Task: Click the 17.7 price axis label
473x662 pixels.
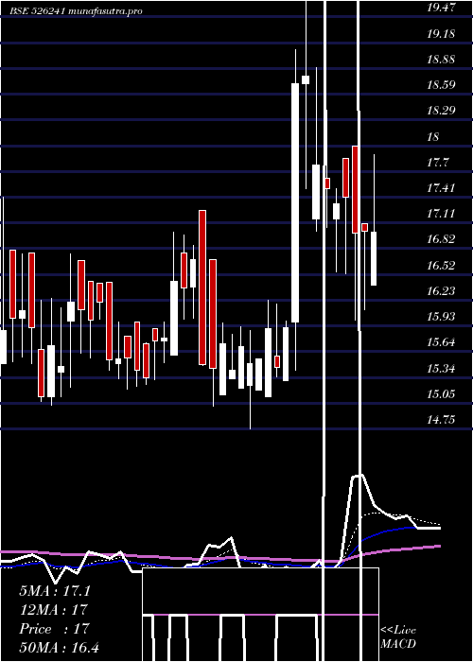Action: point(437,163)
